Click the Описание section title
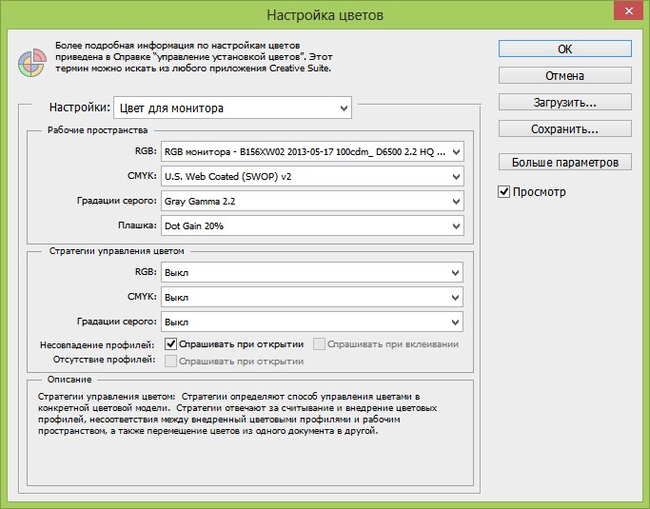Viewport: 650px width, 509px height. pyautogui.click(x=69, y=380)
